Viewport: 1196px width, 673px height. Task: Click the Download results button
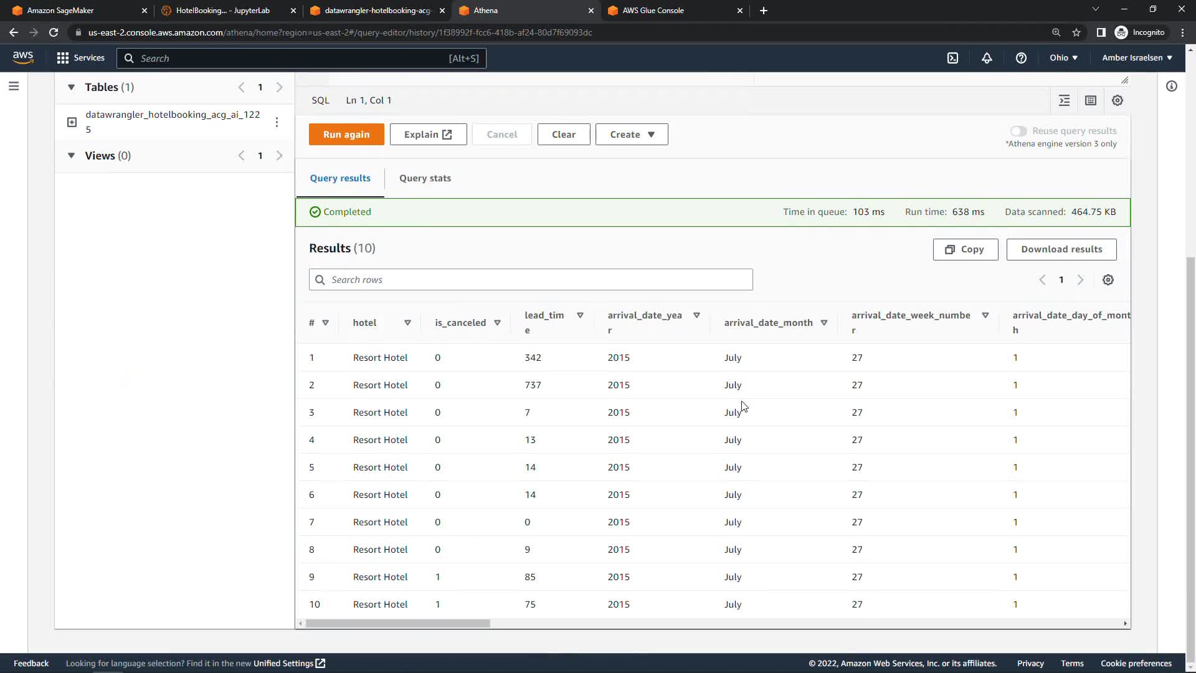coord(1061,249)
